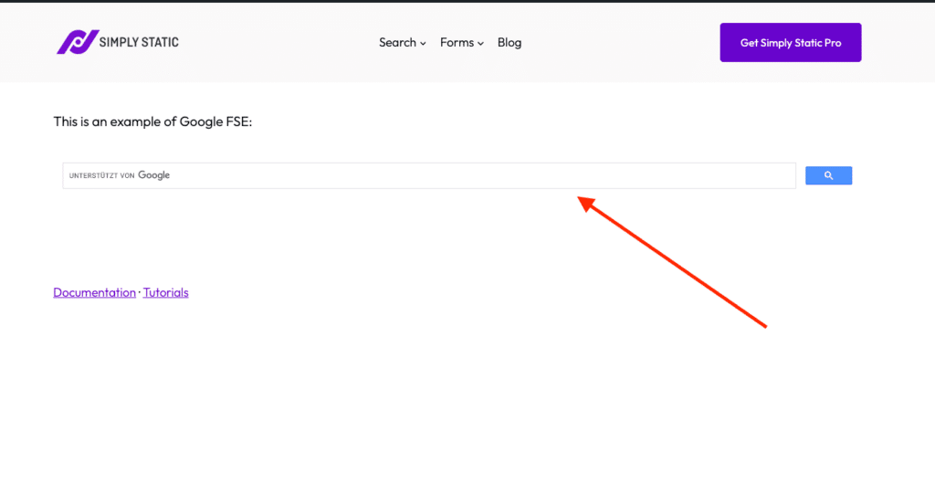Open the Search menu
The width and height of the screenshot is (935, 484).
pos(403,42)
